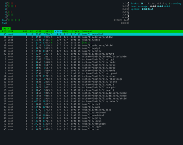This screenshot has height=145, width=183.
Task: Select the /scheme/initfs/bin/logd process
Action: [92, 59]
